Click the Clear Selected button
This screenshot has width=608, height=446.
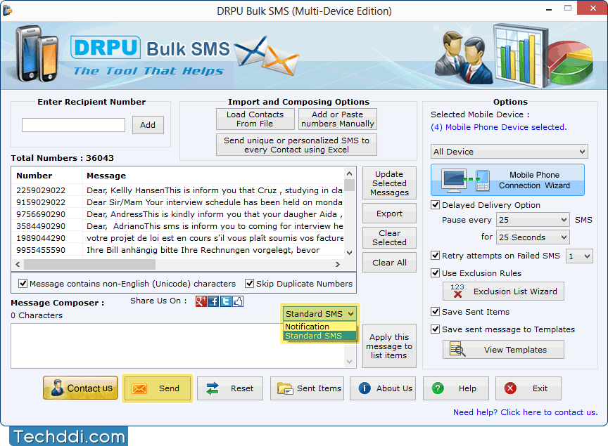(x=389, y=237)
